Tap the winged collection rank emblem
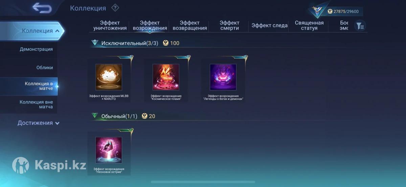Viewport: 406px width, 187px height. [x=318, y=11]
